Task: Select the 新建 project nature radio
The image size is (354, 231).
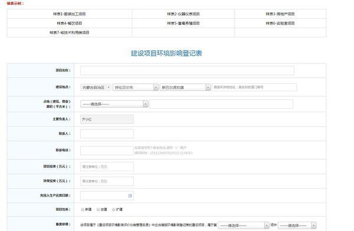Action: click(x=83, y=210)
